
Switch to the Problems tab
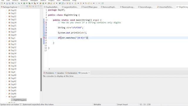[48, 73]
